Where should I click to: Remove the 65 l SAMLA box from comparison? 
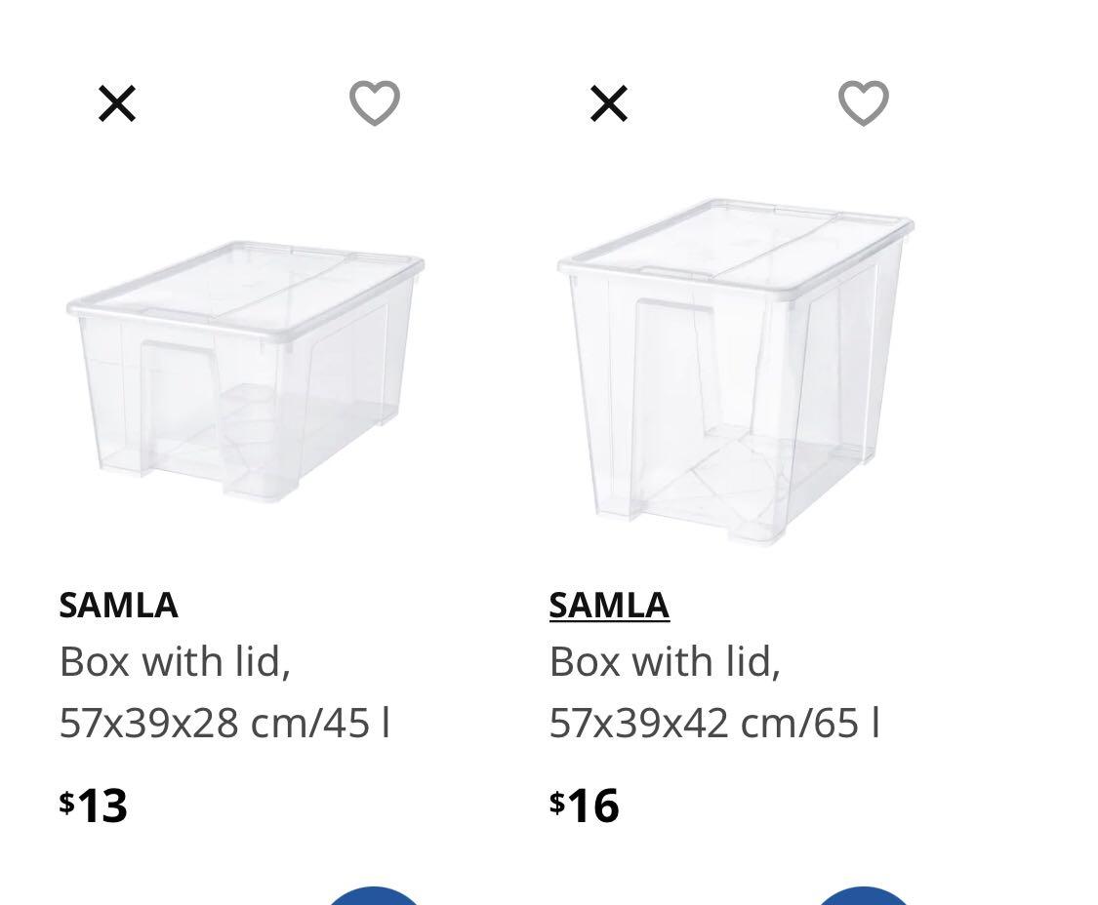pos(608,102)
